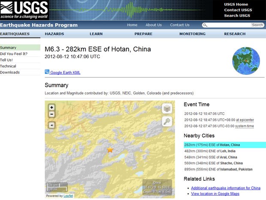Click the map expand arrow button

click(52, 125)
